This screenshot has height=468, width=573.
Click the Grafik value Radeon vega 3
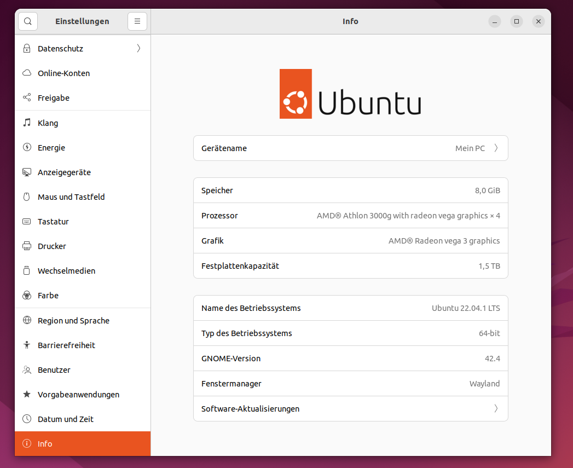coord(444,241)
